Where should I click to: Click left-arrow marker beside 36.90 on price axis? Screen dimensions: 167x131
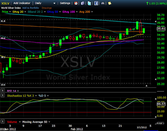click(156, 21)
